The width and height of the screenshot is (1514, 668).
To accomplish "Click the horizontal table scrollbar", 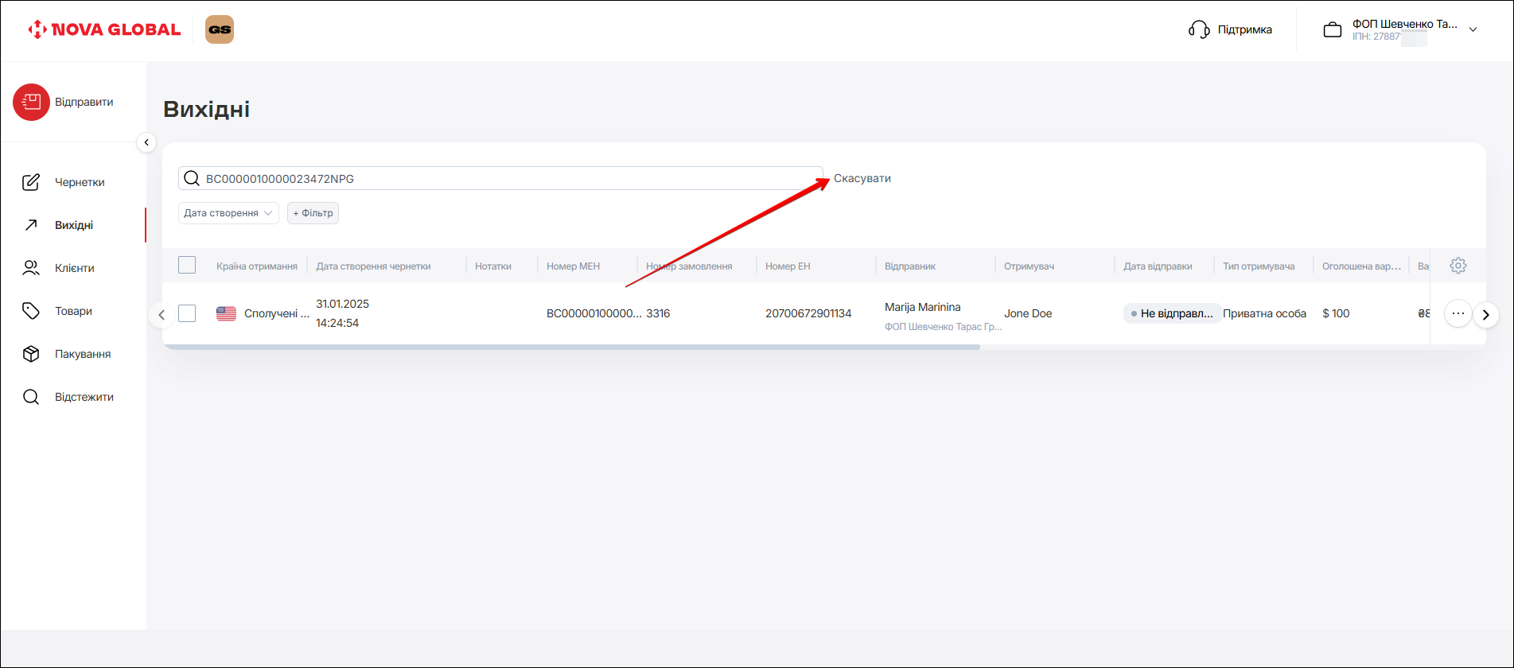I will coord(571,348).
